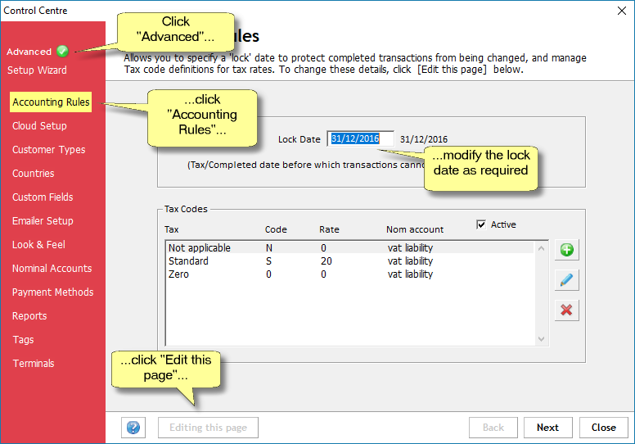This screenshot has height=444, width=635.
Task: Open Nominal Accounts settings
Action: 52,269
